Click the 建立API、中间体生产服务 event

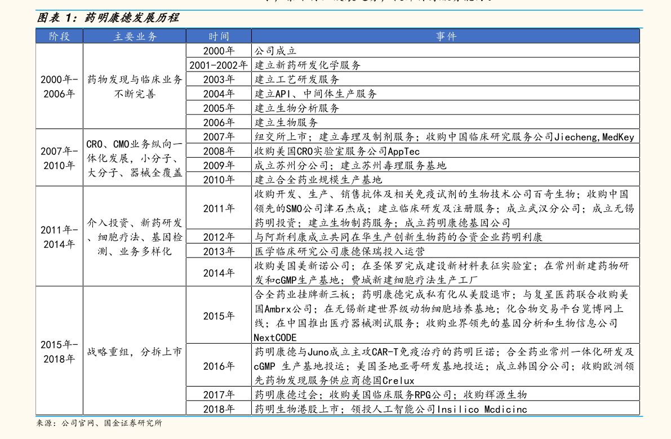315,94
